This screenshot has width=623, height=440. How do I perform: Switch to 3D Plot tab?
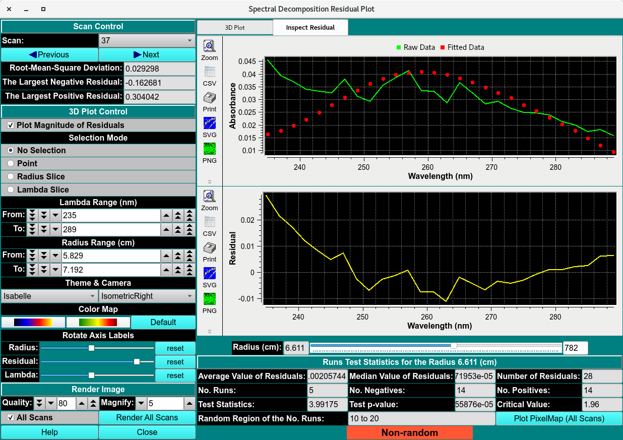pos(235,28)
